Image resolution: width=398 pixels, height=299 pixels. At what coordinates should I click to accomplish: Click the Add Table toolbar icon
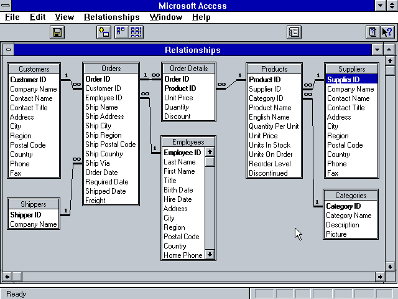click(104, 32)
